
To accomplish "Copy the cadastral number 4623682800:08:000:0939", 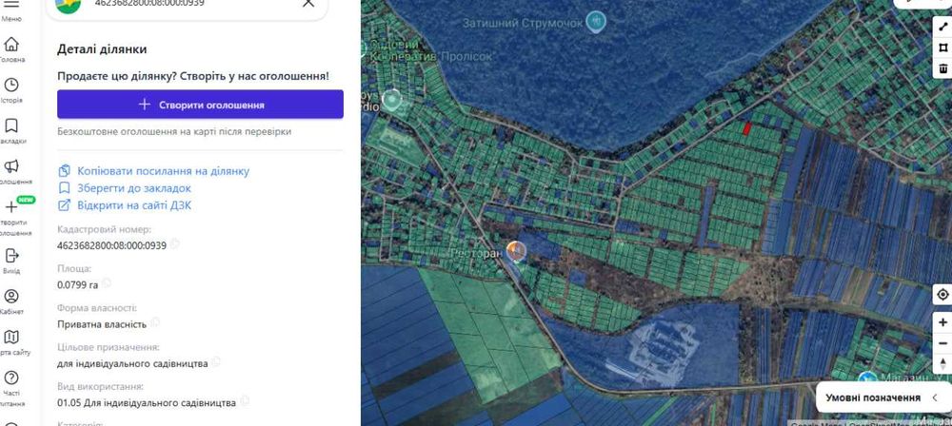I will 175,244.
